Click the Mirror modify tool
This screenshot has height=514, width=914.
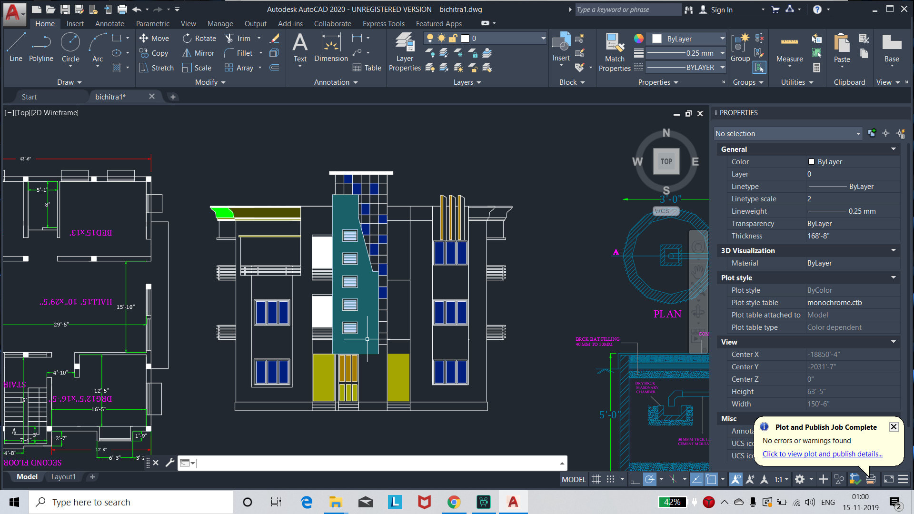pyautogui.click(x=198, y=53)
